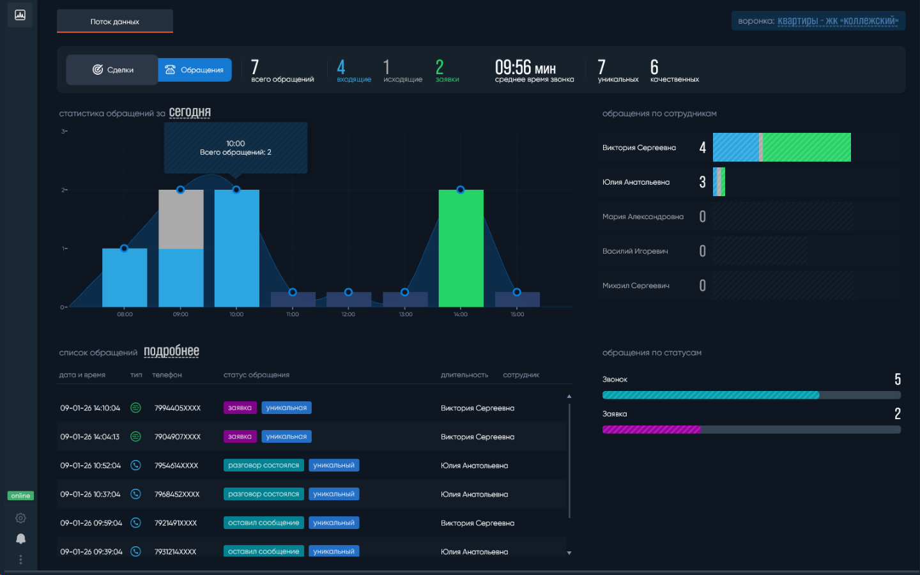Click phone call icon for 7954614XXXX row
920x575 pixels.
(x=135, y=465)
